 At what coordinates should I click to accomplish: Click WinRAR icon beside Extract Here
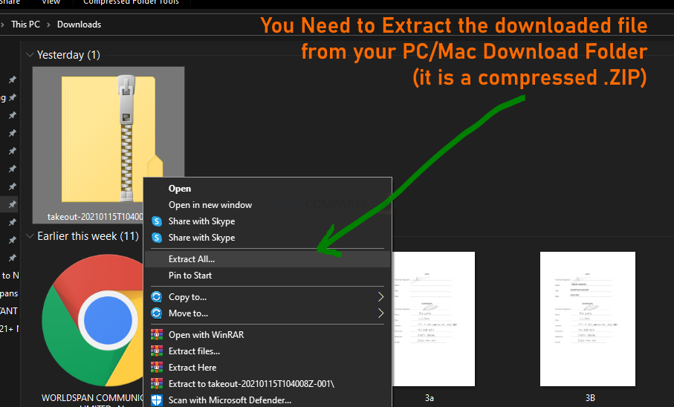click(x=157, y=368)
